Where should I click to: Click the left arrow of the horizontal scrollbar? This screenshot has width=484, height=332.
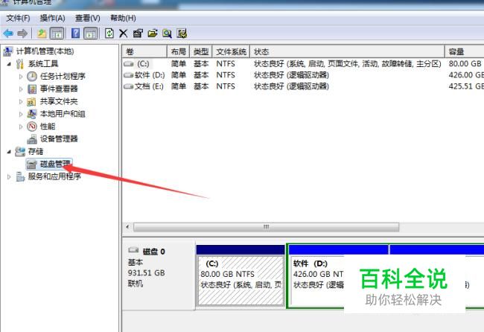(x=127, y=227)
